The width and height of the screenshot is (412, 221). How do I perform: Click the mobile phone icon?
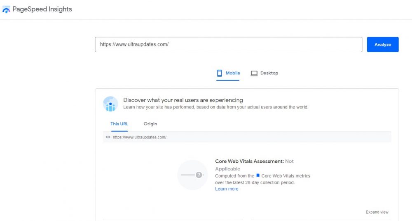tap(220, 73)
